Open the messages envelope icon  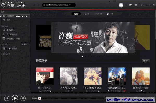pyautogui.click(x=131, y=5)
